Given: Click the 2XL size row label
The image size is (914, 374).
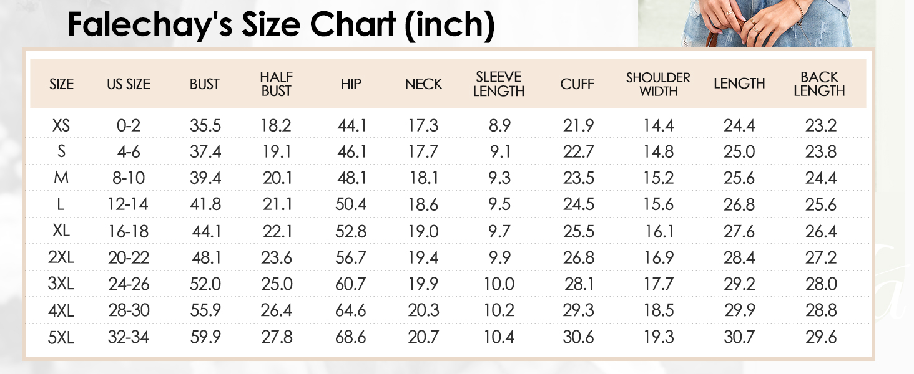Looking at the screenshot, I should 61,258.
